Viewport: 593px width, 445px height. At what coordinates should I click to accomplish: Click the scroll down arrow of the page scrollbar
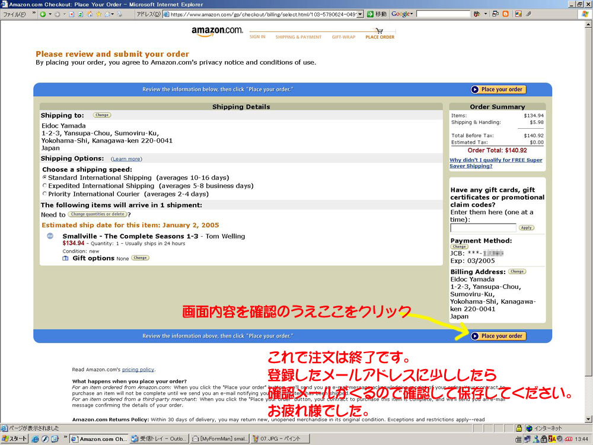point(588,419)
